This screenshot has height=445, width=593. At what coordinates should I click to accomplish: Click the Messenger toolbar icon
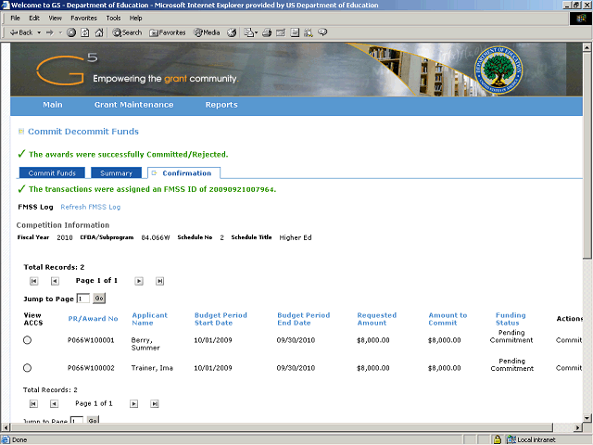click(322, 32)
